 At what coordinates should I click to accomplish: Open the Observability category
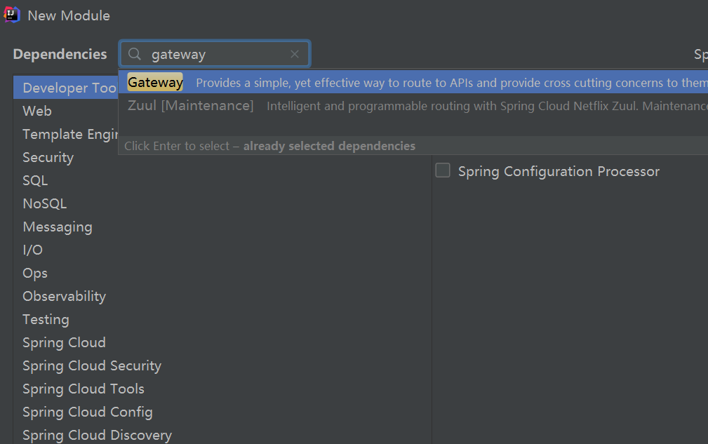pos(64,297)
